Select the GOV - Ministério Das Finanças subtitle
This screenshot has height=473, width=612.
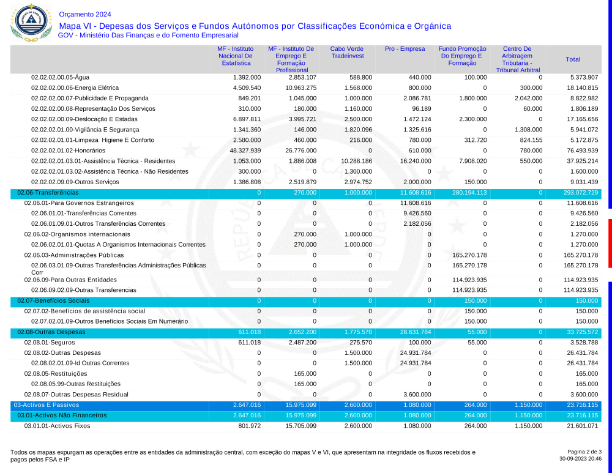click(x=147, y=35)
